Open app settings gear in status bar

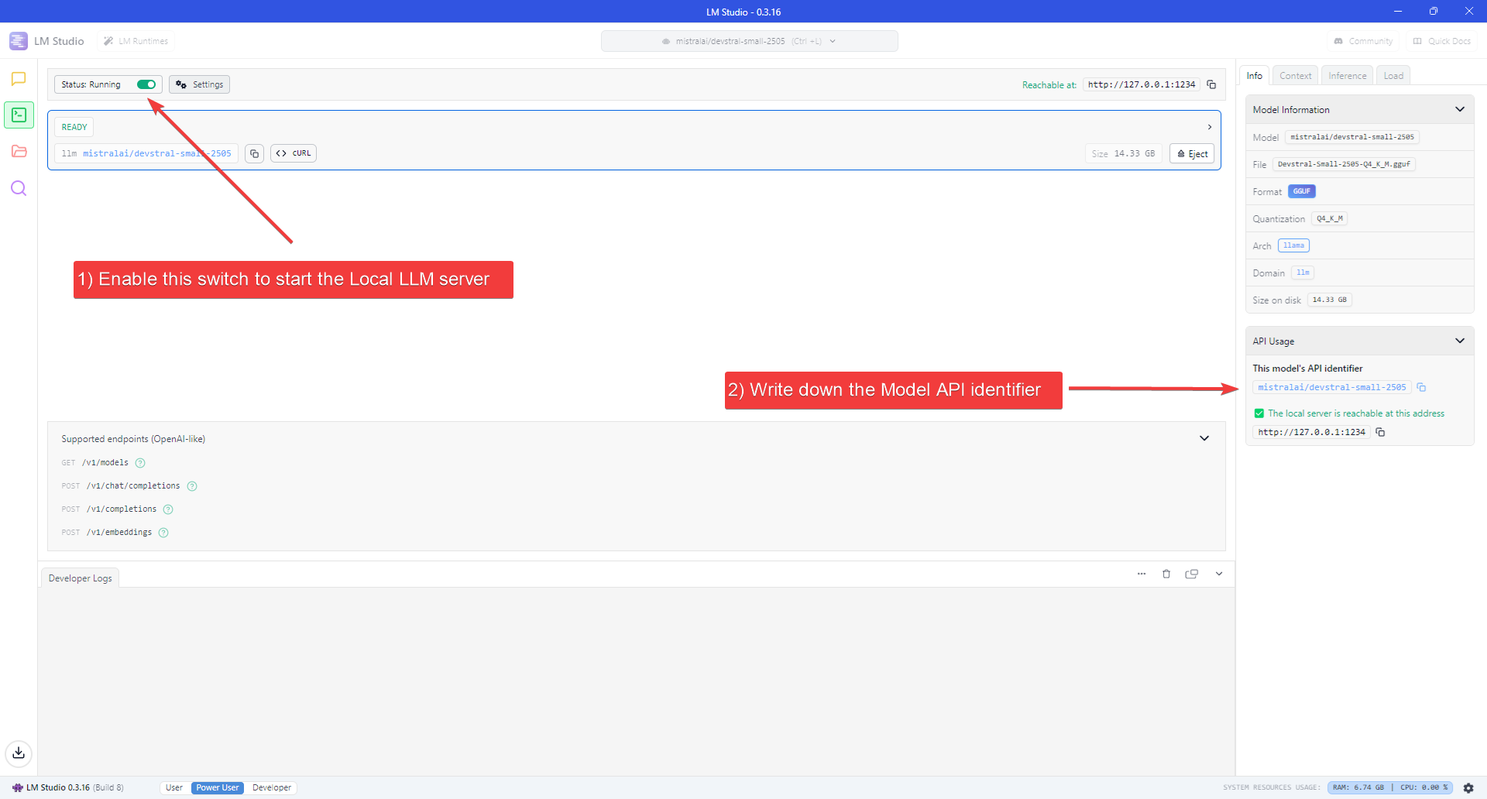pos(1468,787)
